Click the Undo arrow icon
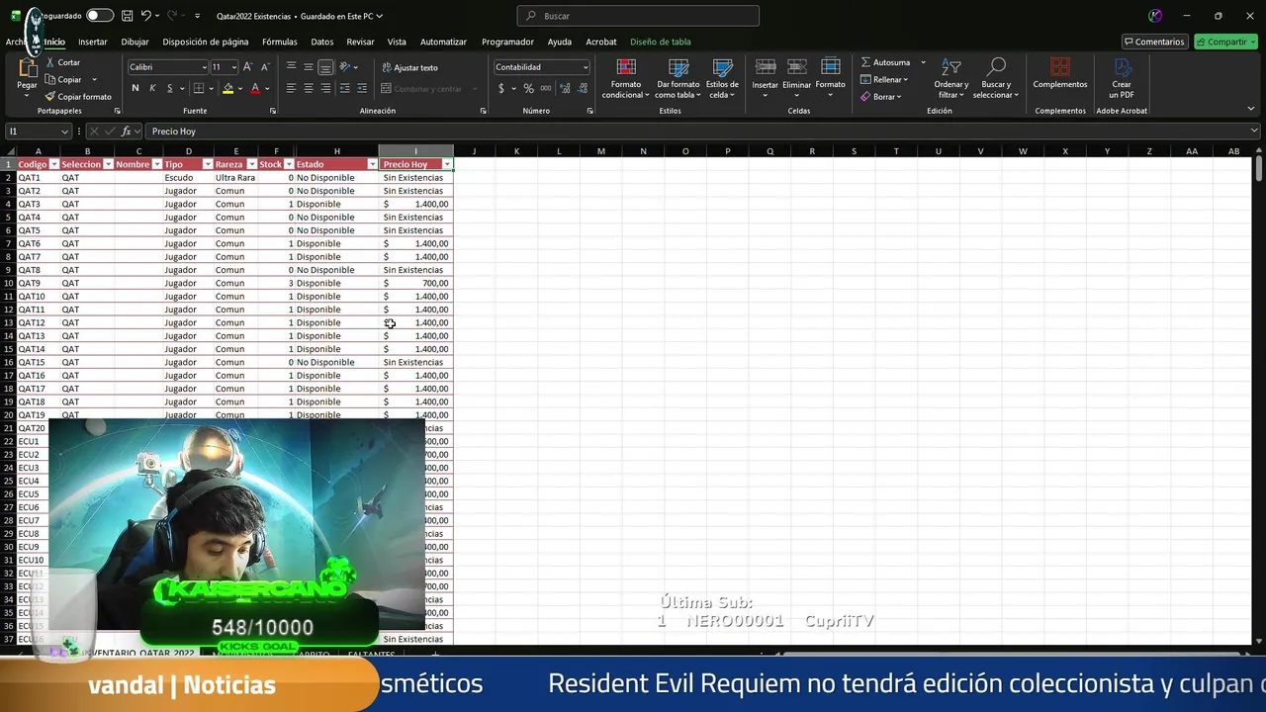Screen dimensions: 1266x712 146,16
